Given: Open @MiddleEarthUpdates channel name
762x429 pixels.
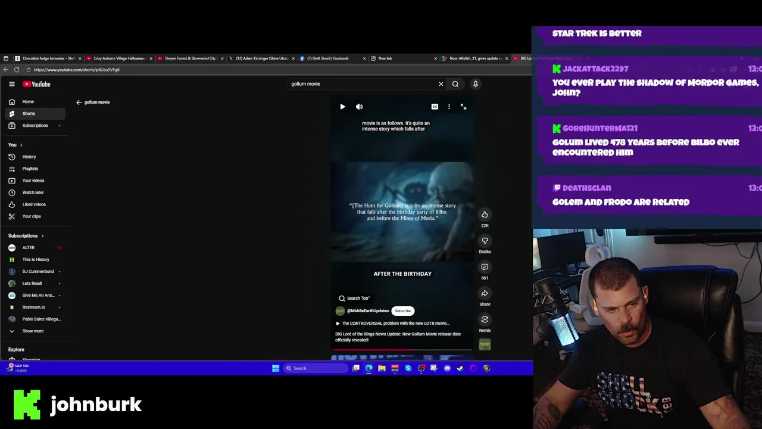Looking at the screenshot, I should 368,311.
